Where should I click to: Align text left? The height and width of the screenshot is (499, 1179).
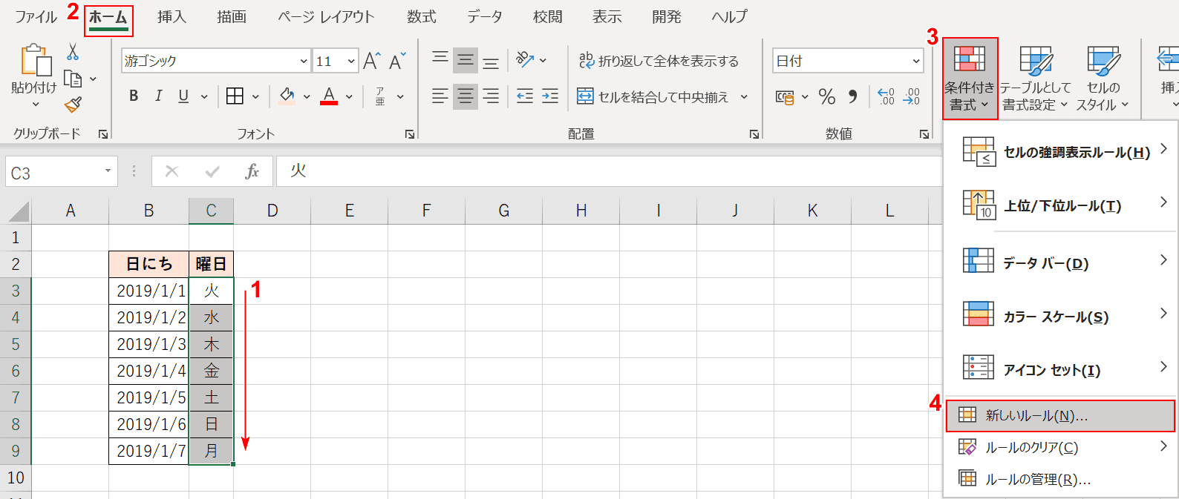tap(440, 96)
